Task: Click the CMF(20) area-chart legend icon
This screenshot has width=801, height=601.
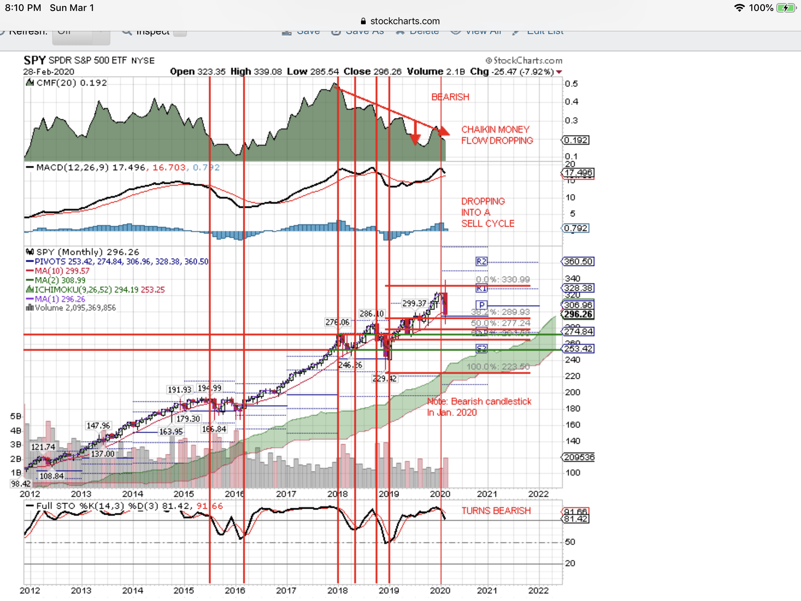Action: pos(30,83)
